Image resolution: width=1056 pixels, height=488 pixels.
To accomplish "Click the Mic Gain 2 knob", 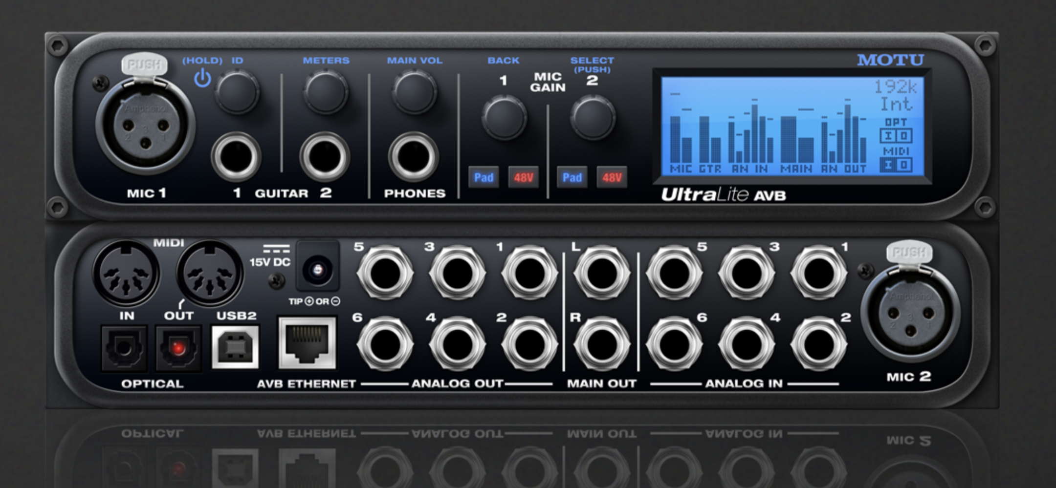I will tap(593, 117).
